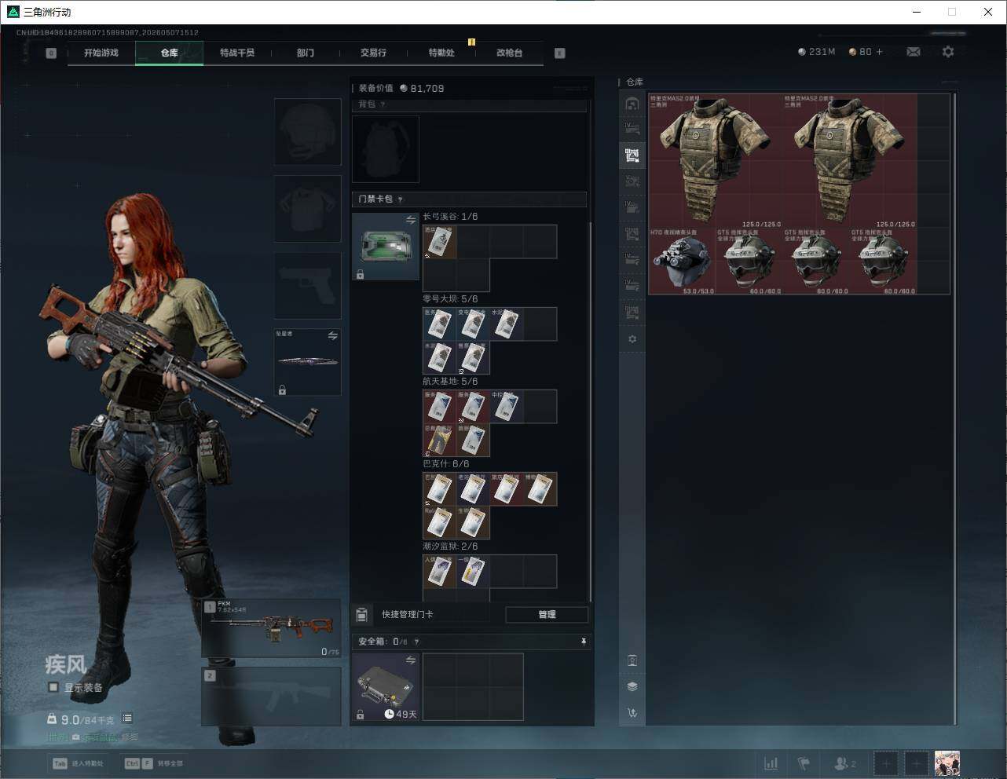This screenshot has width=1007, height=779.
Task: Click the locker icon above the layers icon
Action: click(x=632, y=660)
